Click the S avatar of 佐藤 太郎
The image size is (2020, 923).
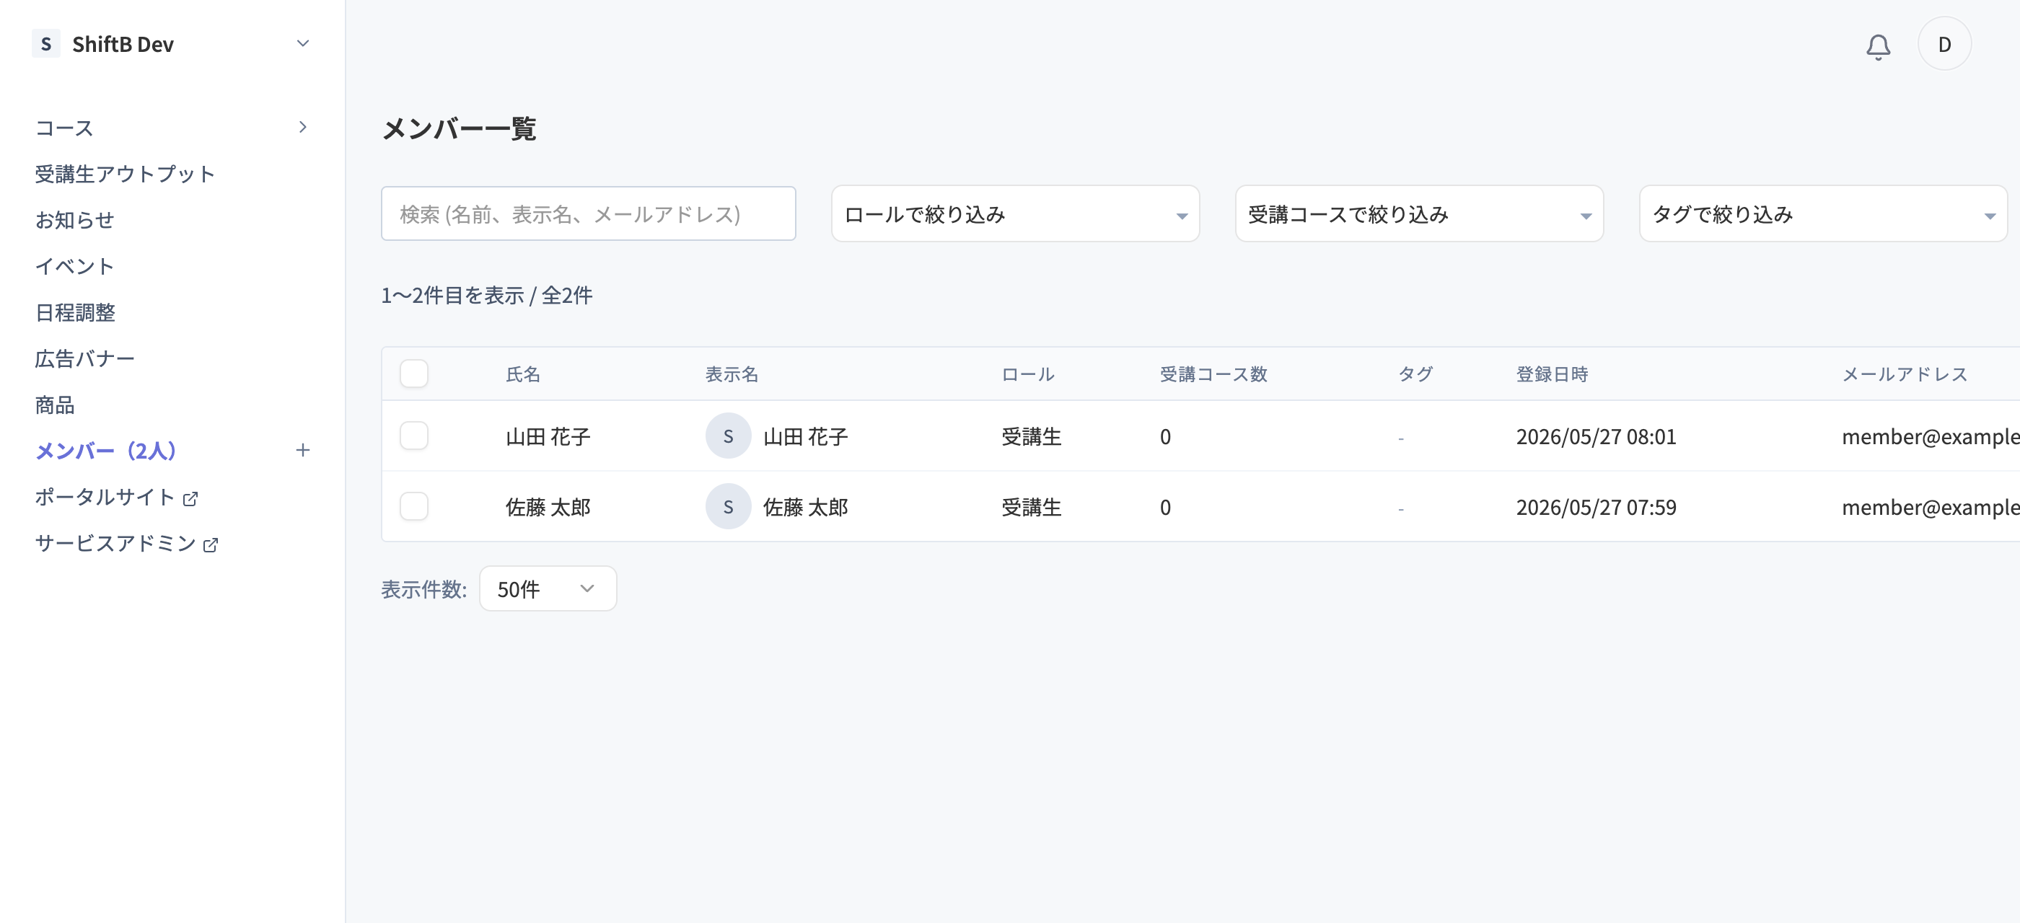coord(728,506)
